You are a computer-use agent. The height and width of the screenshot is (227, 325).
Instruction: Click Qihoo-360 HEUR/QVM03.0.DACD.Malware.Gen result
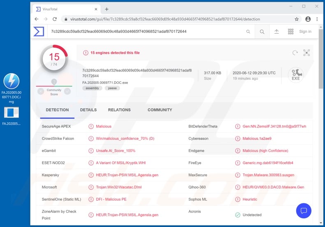tap(274, 187)
